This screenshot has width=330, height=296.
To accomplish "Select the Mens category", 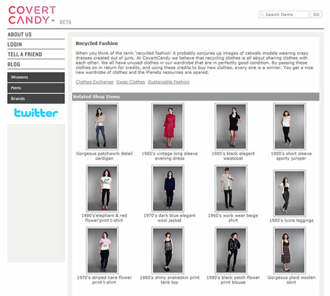I will coord(36,88).
